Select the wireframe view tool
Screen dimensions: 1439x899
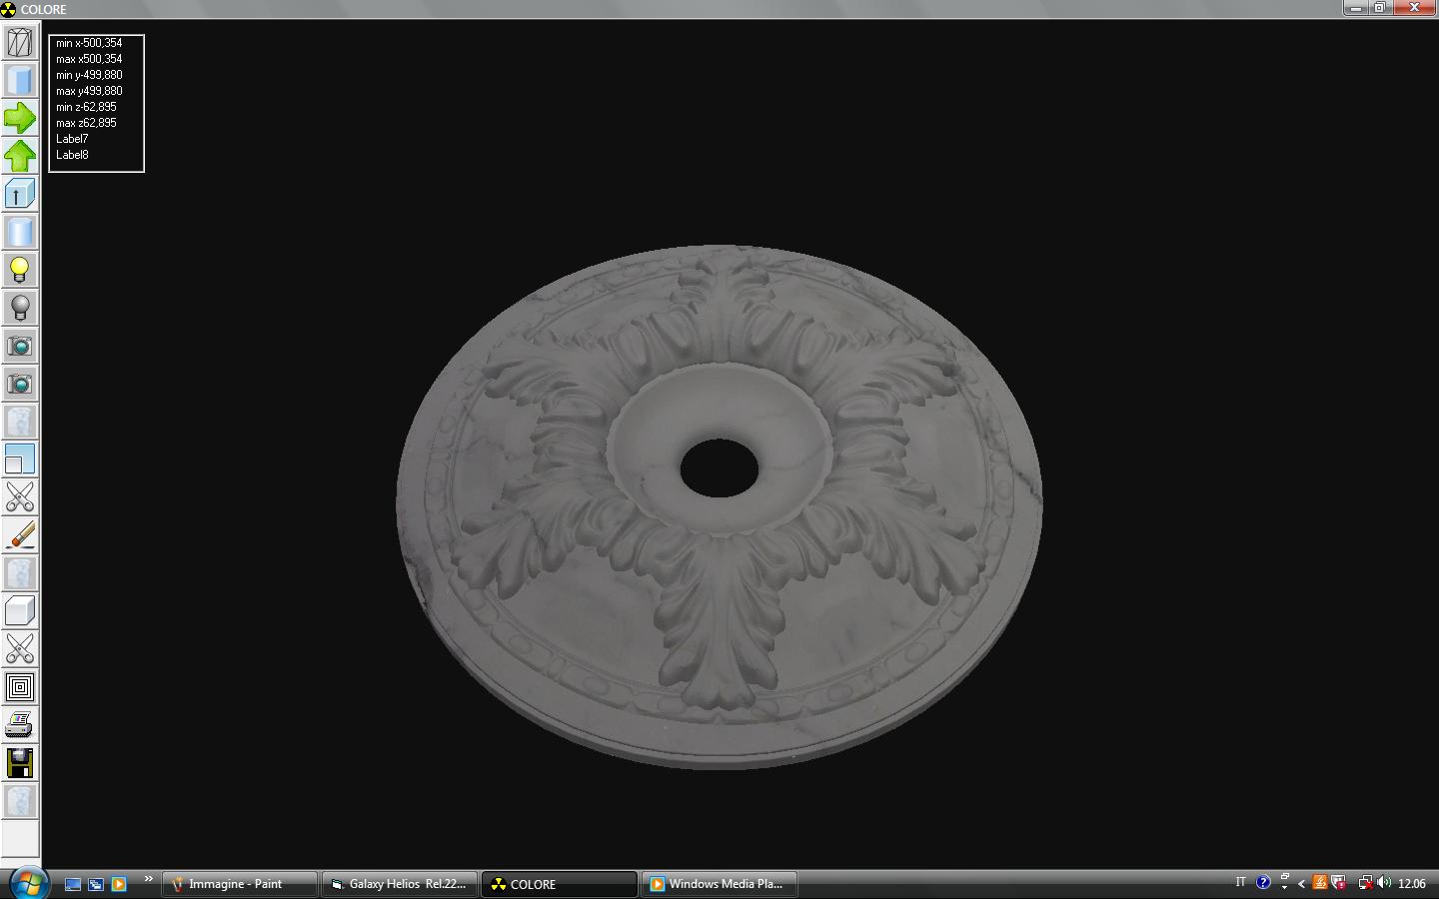[20, 42]
